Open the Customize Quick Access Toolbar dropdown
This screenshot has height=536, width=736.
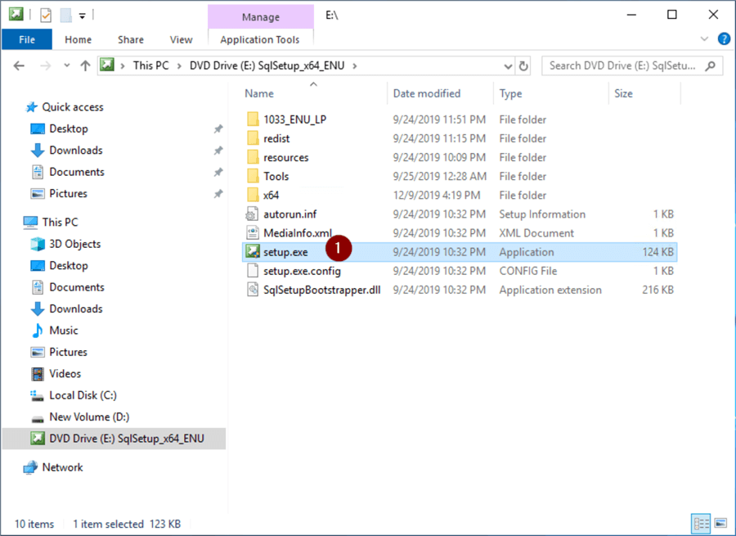point(82,16)
